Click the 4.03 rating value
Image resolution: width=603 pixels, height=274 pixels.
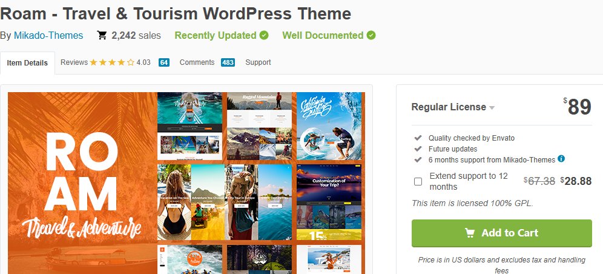pyautogui.click(x=143, y=62)
